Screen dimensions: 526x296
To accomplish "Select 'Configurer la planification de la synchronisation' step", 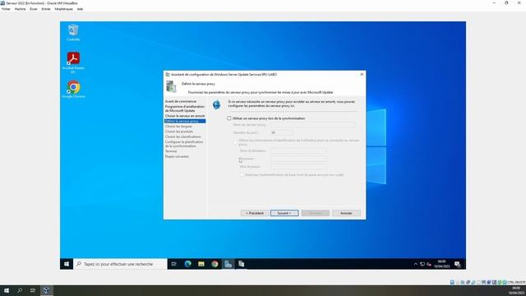I will pyautogui.click(x=184, y=144).
